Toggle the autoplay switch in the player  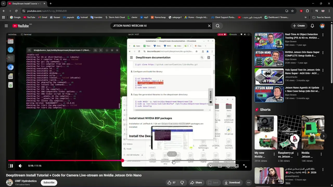(x=210, y=166)
